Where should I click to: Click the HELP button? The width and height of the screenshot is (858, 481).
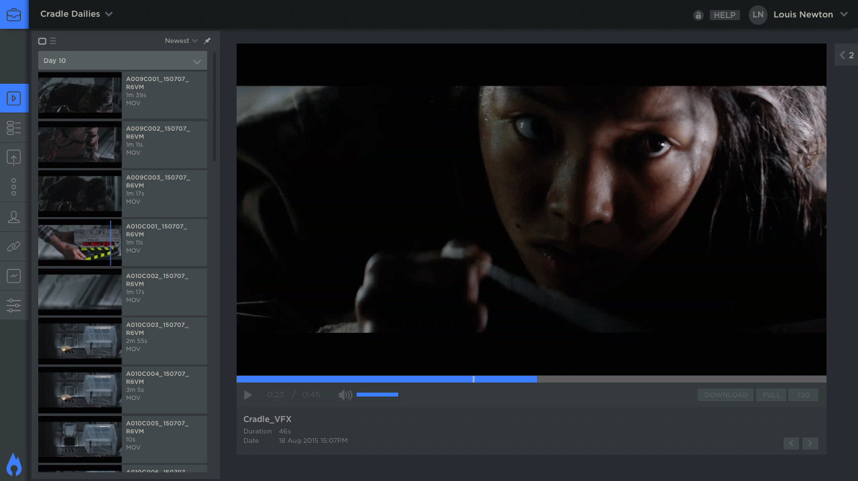[724, 15]
